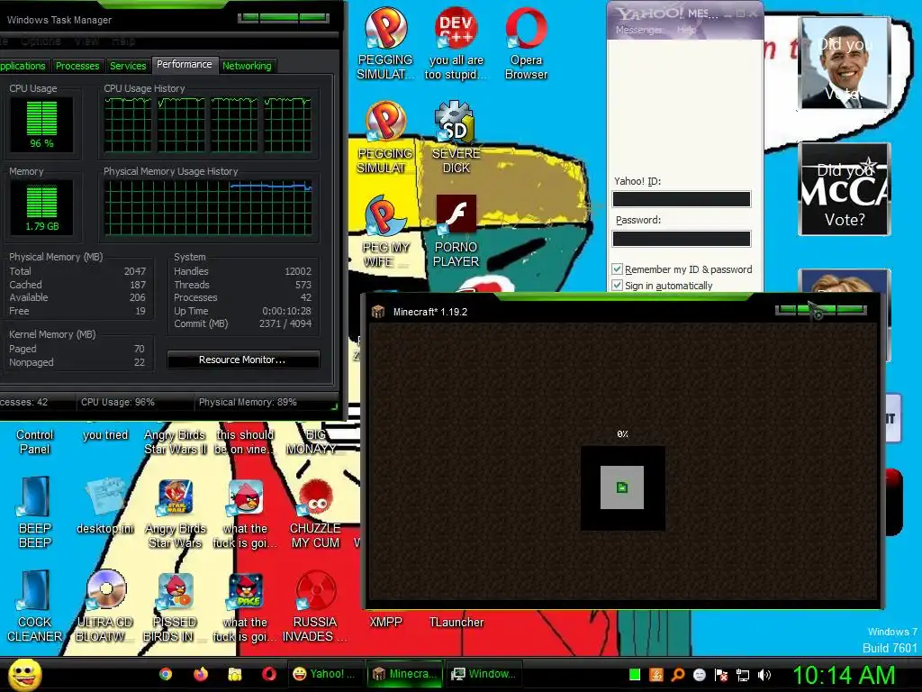Click the Java tray icon
Screen dimensions: 922x692
click(656, 675)
